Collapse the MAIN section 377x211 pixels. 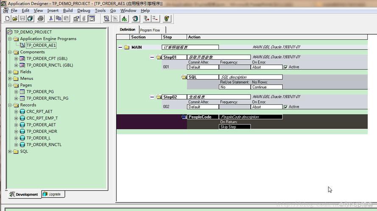120,47
